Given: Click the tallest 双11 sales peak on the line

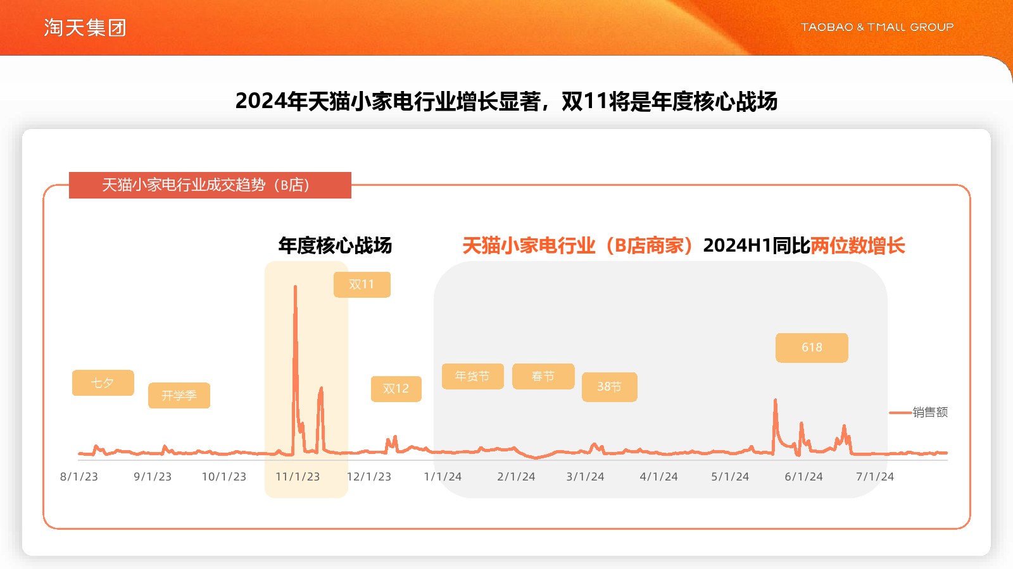Looking at the screenshot, I should [x=295, y=288].
